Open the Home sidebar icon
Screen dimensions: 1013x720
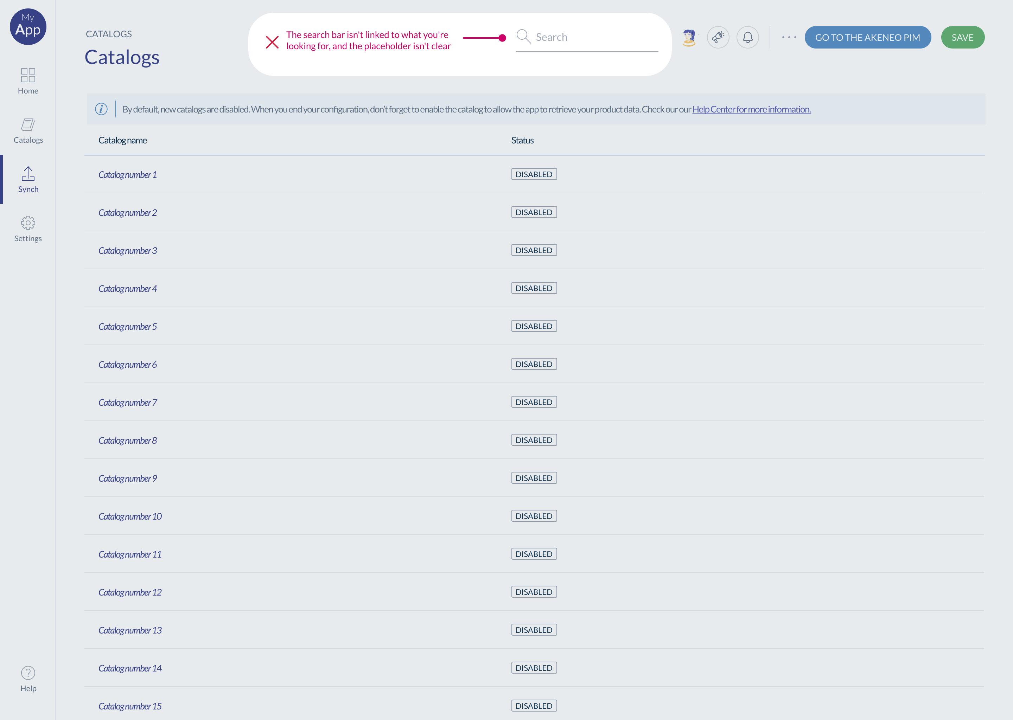(28, 81)
